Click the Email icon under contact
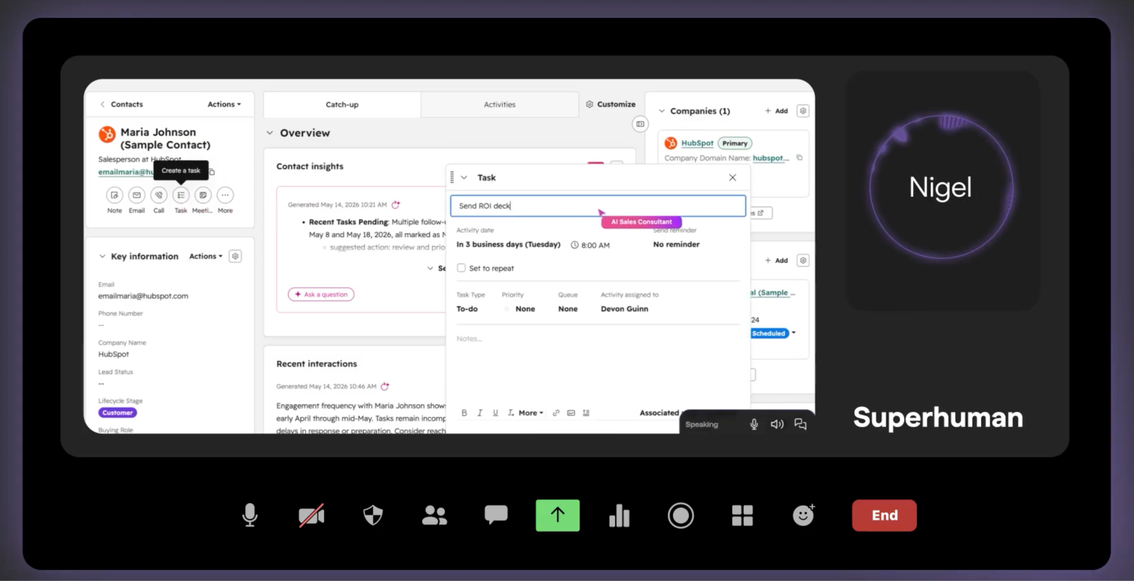This screenshot has height=581, width=1134. (x=137, y=195)
